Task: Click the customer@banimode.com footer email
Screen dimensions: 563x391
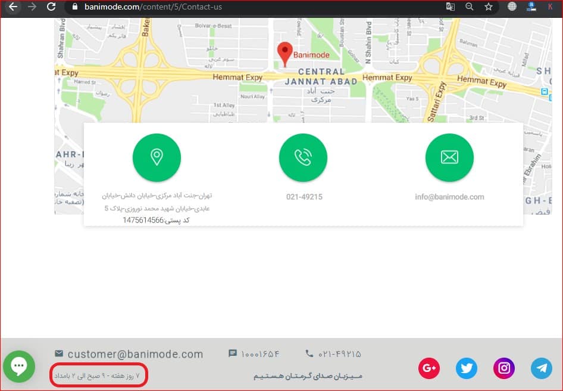Action: [x=135, y=354]
